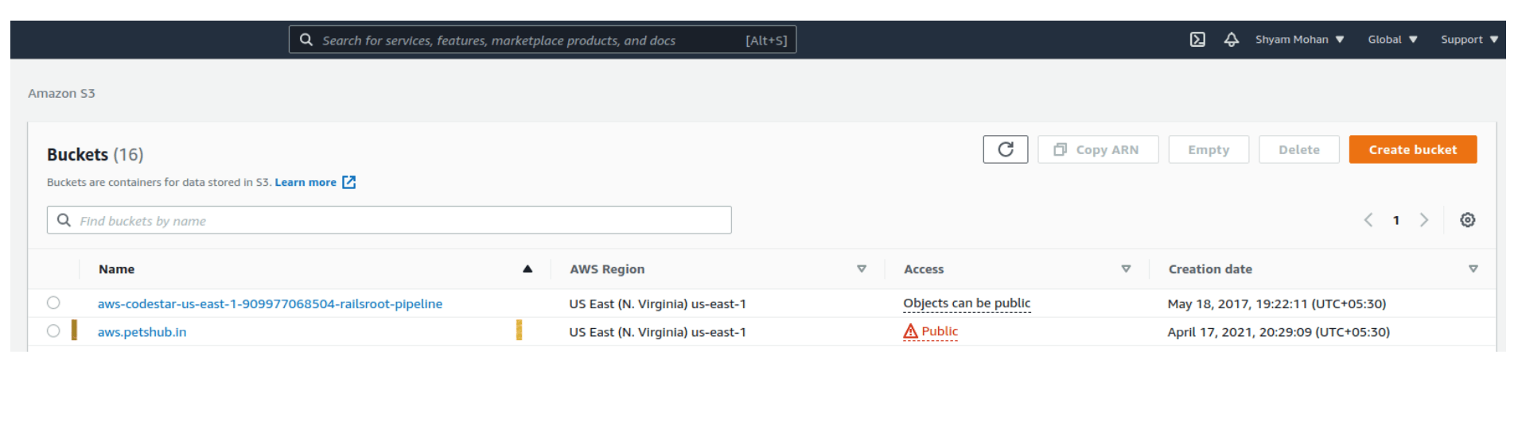1522x429 pixels.
Task: Open the notifications bell
Action: (x=1231, y=40)
